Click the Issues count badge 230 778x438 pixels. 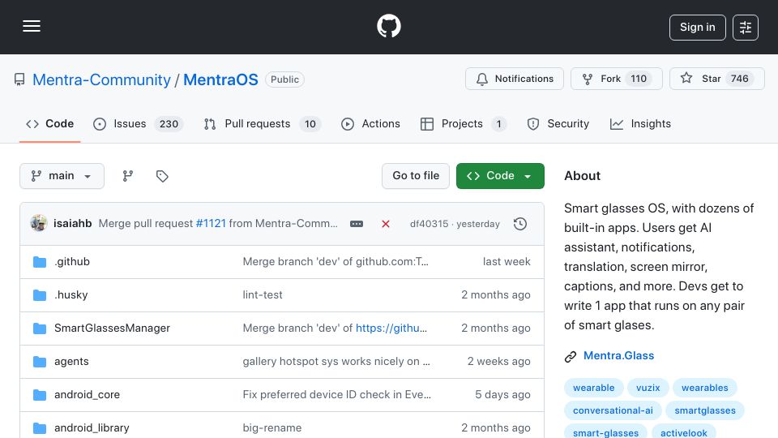click(169, 123)
